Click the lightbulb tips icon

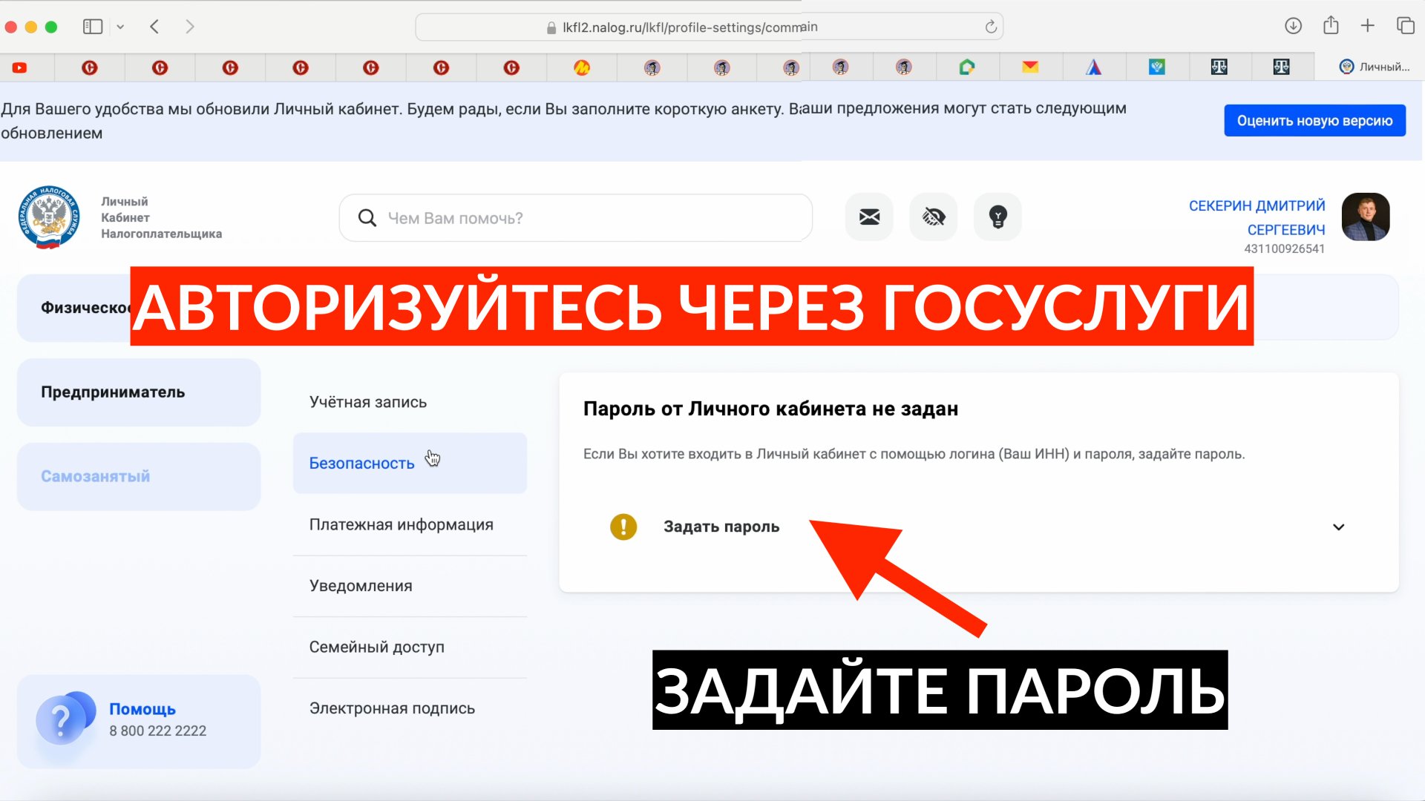coord(997,217)
